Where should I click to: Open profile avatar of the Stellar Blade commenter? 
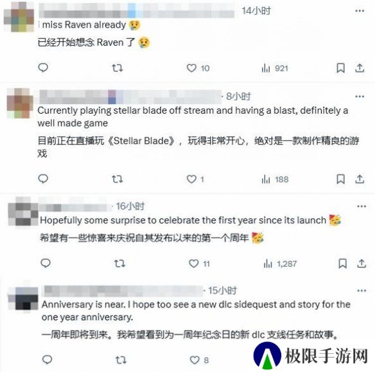(20, 103)
